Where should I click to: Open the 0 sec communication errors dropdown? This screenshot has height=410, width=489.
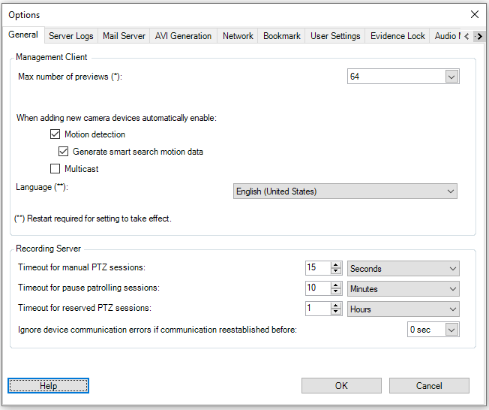451,330
